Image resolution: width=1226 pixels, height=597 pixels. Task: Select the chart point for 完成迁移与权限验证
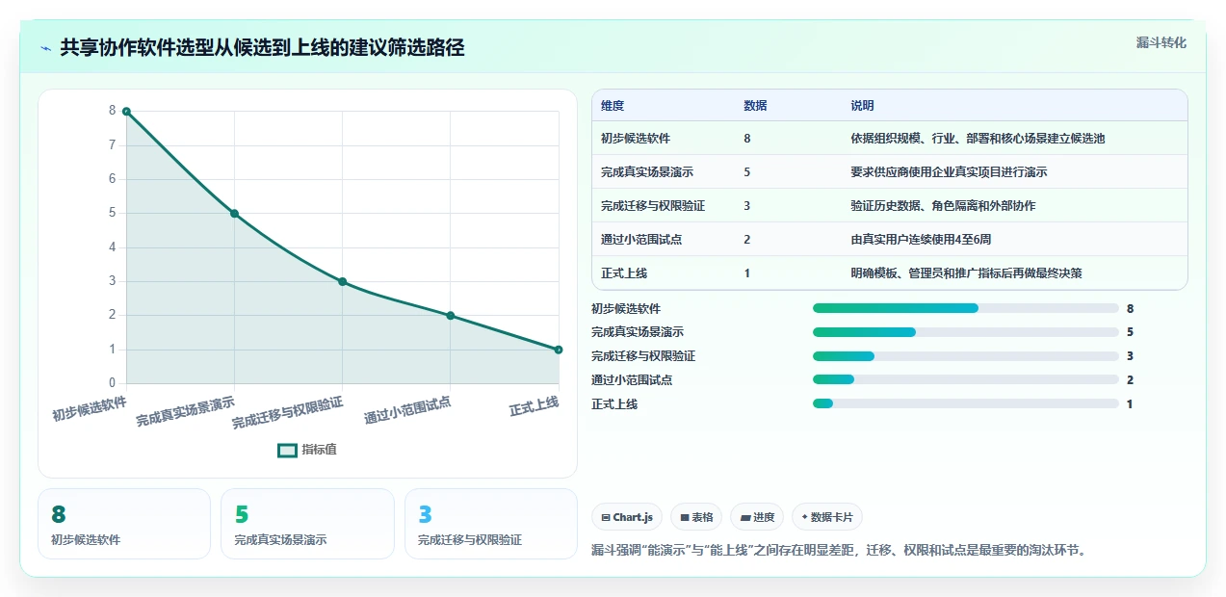[342, 281]
